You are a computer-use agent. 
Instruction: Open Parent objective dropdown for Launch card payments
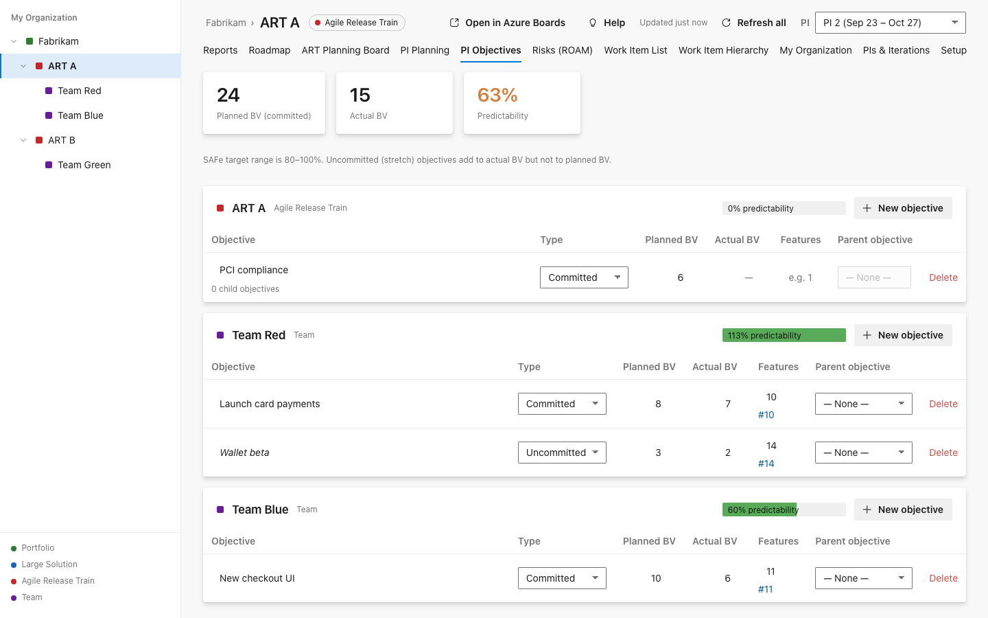click(864, 404)
